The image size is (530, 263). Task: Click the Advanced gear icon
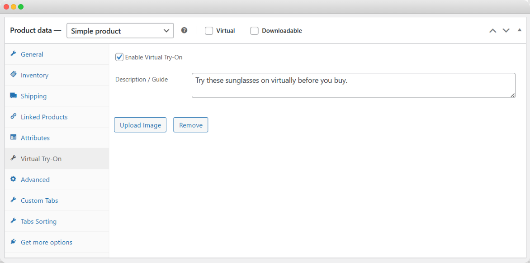(13, 179)
